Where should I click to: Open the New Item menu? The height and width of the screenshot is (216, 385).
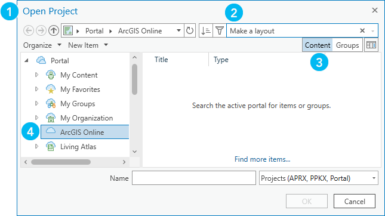(88, 45)
